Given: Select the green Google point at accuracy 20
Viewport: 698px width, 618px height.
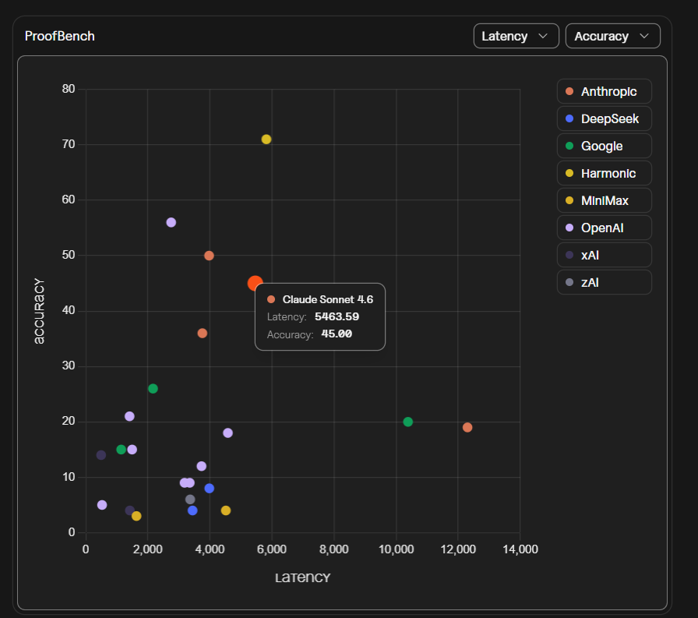Looking at the screenshot, I should [x=407, y=422].
